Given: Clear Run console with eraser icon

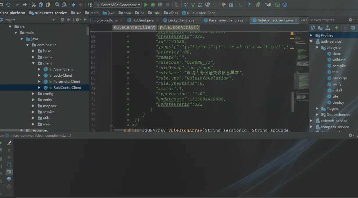Looking at the screenshot, I should 9,143.
